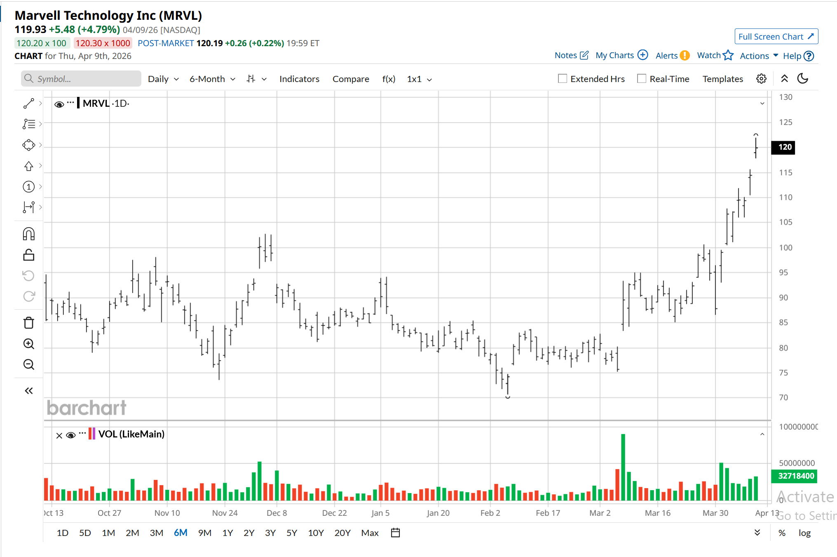
Task: Click the VOL red color swatch
Action: tap(90, 434)
